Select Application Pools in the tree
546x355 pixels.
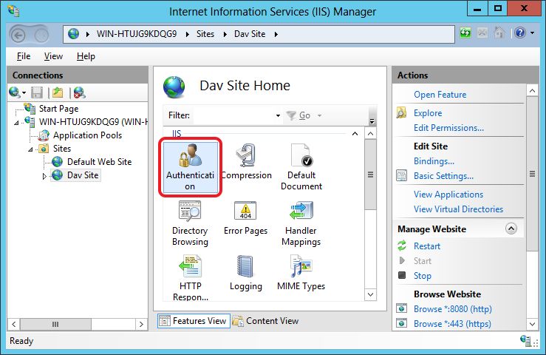pos(87,135)
